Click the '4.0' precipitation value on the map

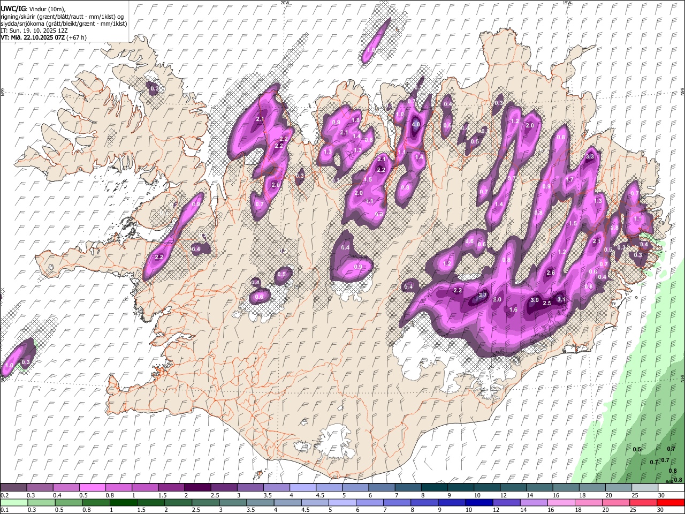416,125
